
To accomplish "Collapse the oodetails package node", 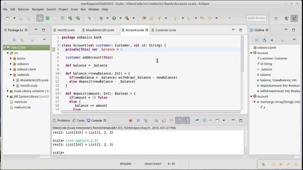I will coord(11,75).
